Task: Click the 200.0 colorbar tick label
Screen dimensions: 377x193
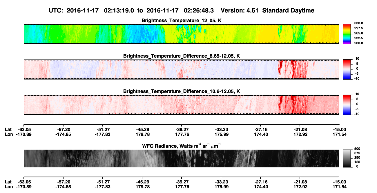Action: pyautogui.click(x=359, y=43)
